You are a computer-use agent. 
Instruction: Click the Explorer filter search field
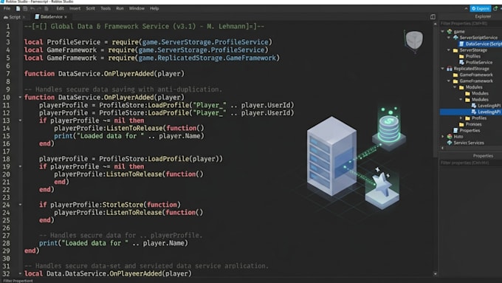coord(471,24)
